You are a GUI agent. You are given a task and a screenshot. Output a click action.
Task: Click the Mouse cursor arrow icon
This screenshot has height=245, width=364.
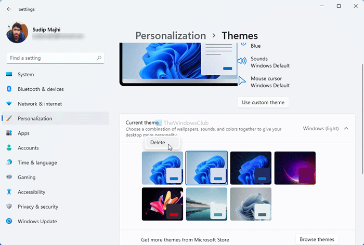click(x=242, y=81)
